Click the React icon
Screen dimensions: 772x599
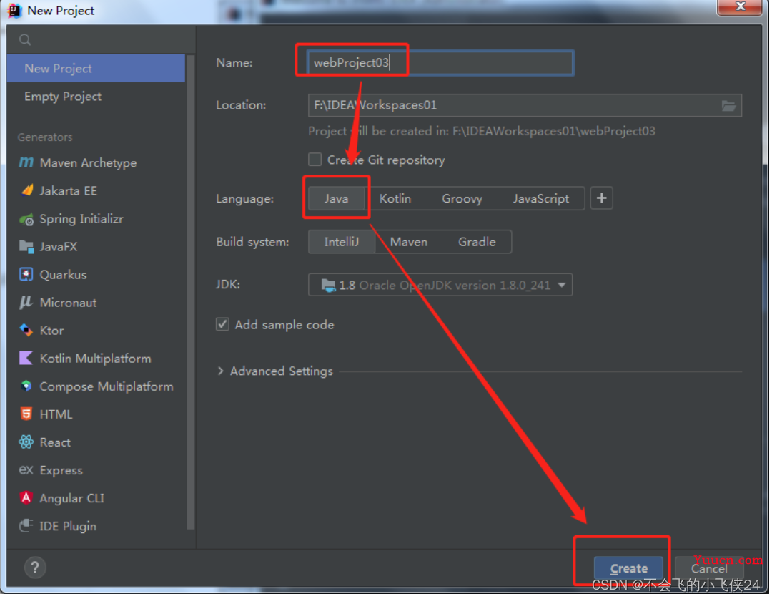tap(26, 442)
